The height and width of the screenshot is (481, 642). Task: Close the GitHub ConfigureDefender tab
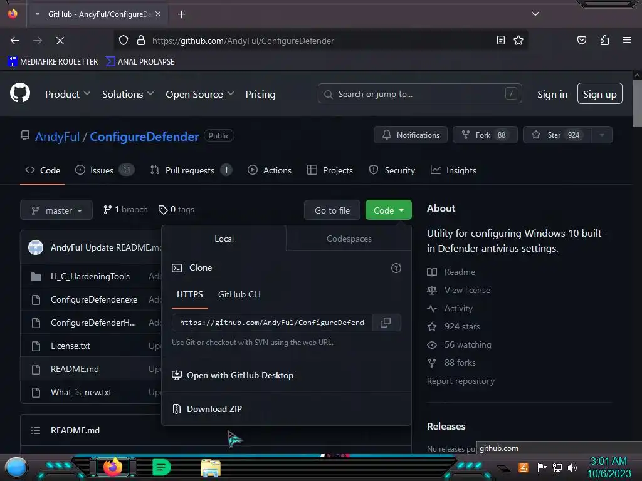coord(158,14)
